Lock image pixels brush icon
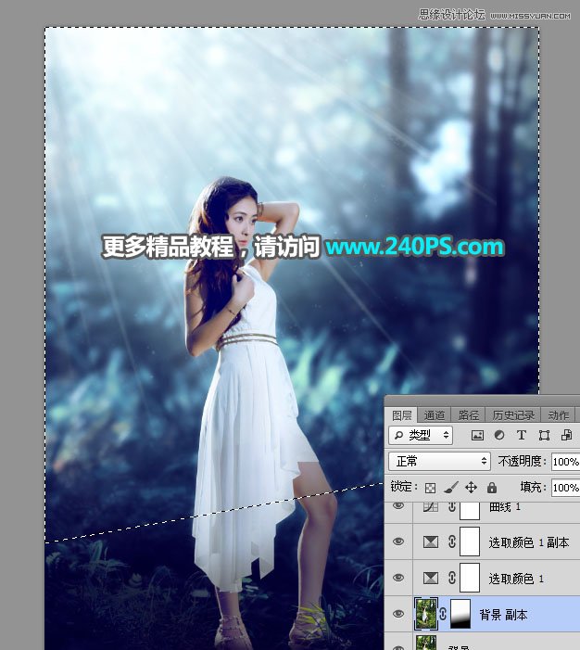The image size is (580, 650). 450,488
